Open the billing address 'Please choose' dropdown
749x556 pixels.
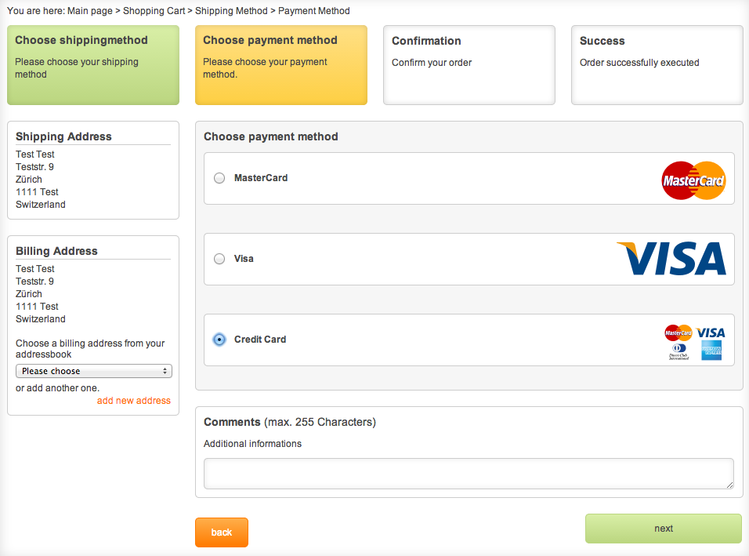(x=94, y=371)
